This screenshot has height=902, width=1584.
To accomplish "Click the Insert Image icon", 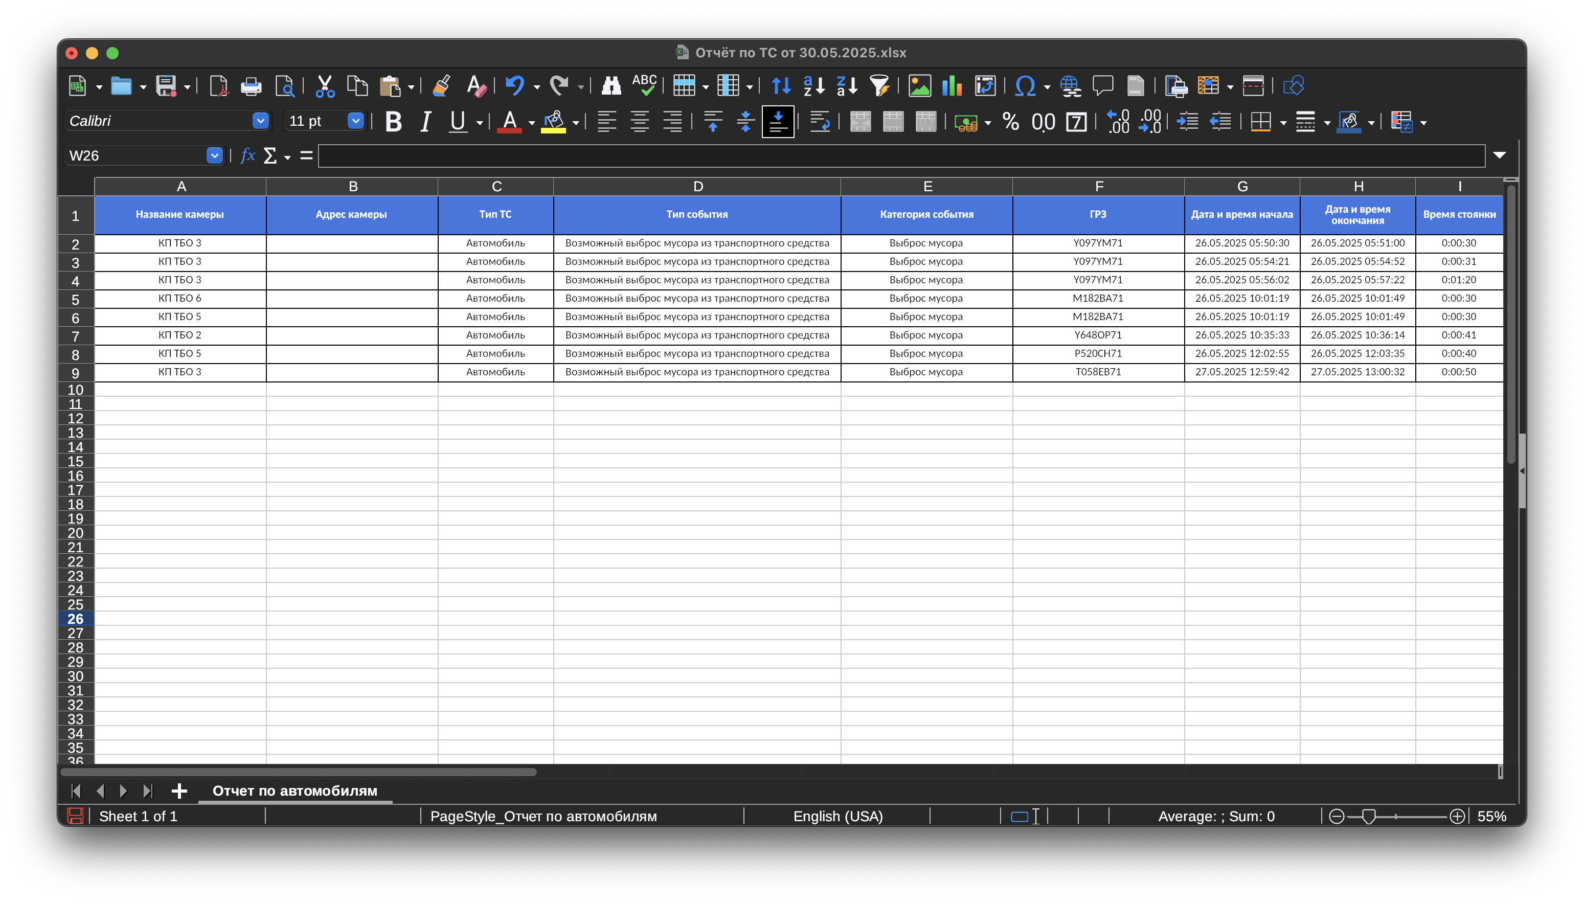I will point(919,85).
